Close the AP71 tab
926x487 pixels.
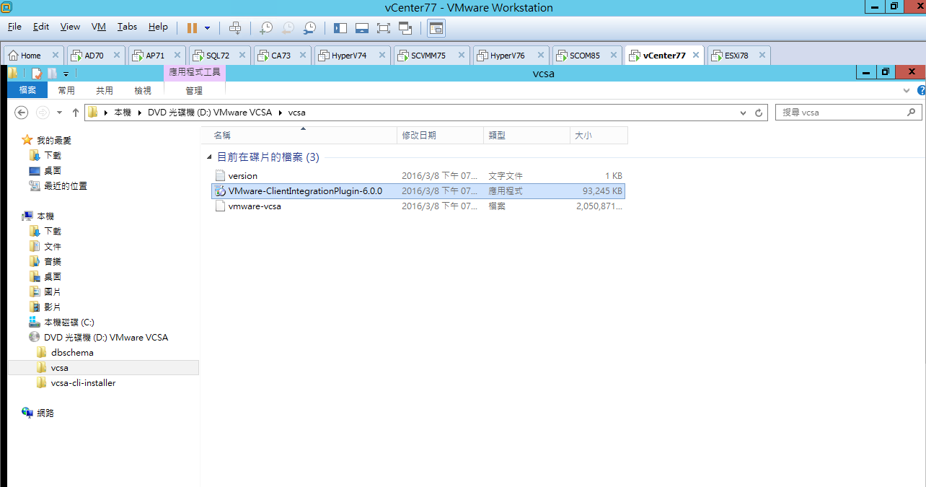[x=177, y=56]
